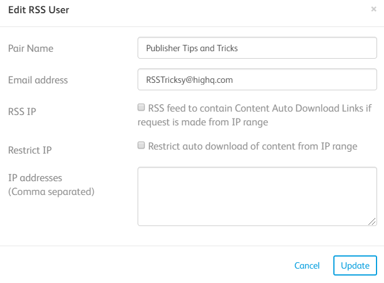Click the "Restrict IP" label
This screenshot has height=283, width=384.
pos(30,151)
